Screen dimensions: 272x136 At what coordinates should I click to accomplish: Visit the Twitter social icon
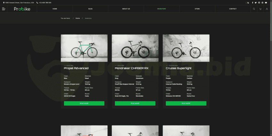(x=255, y=3)
